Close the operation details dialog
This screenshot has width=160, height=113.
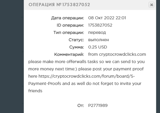(152, 5)
